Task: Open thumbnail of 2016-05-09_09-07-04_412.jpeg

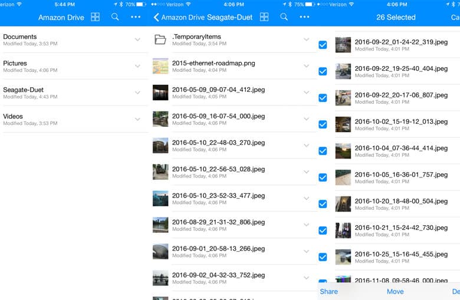Action: [160, 93]
